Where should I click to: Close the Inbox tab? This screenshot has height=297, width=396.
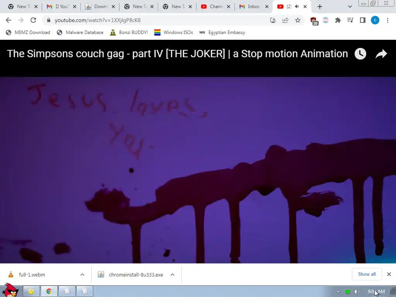(267, 7)
